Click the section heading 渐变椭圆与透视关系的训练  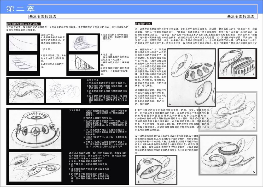(24, 24)
